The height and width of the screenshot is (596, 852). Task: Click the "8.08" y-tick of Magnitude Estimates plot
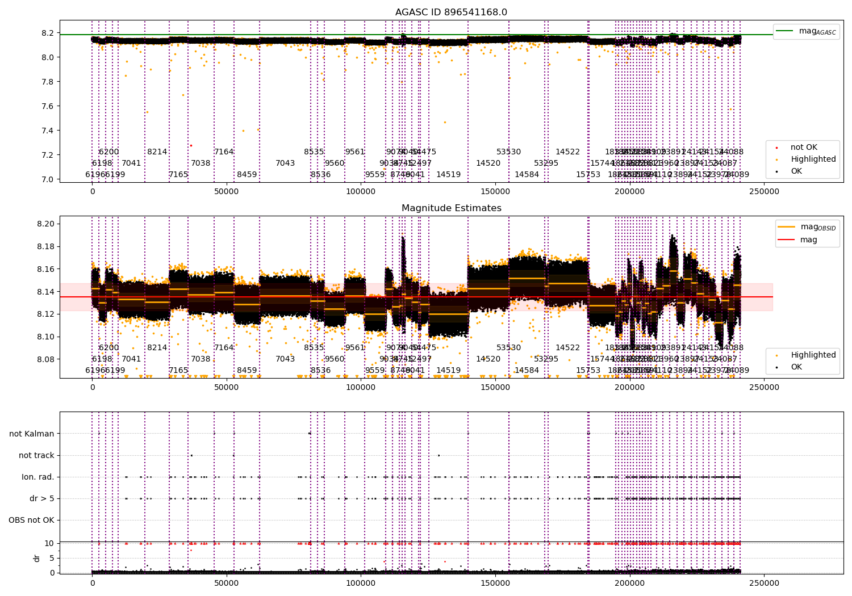point(45,359)
